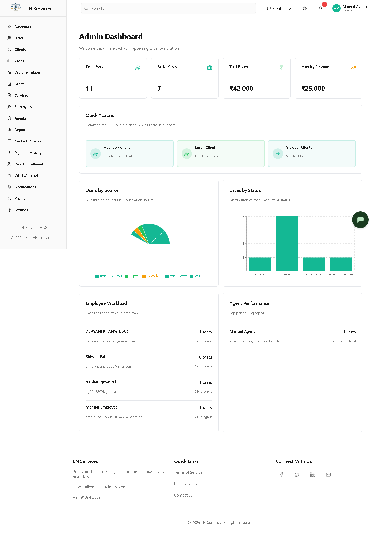Open the Privacy Policy link

(186, 484)
